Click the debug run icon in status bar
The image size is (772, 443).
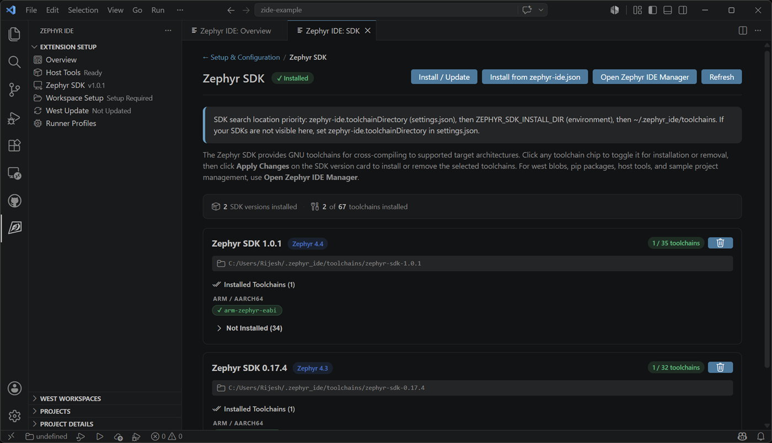tap(136, 436)
